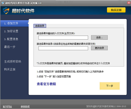
Task: Close the window with the red X
Action: tap(129, 3)
